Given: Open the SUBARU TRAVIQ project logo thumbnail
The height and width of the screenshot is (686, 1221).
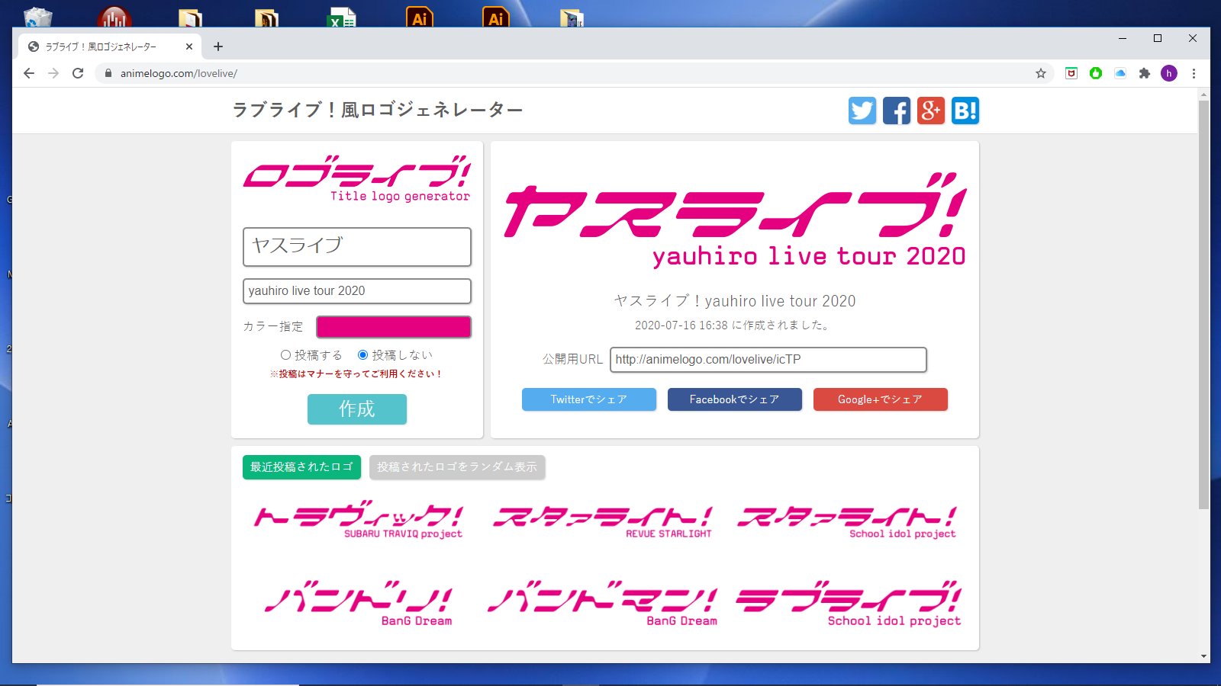Looking at the screenshot, I should 359,520.
